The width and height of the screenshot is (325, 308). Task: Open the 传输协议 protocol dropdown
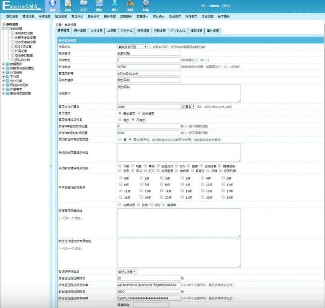(132, 47)
